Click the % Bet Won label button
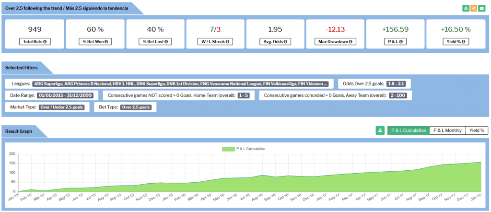The width and height of the screenshot is (491, 212). 95,42
